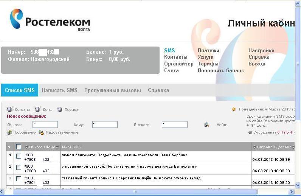Screen dimensions: 301x196
Task: Switch to the Пропущенные вызовы tab
Action: tap(112, 90)
